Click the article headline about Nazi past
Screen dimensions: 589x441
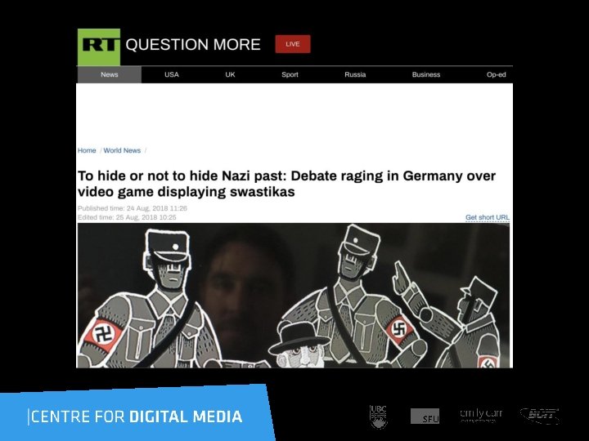pos(286,184)
